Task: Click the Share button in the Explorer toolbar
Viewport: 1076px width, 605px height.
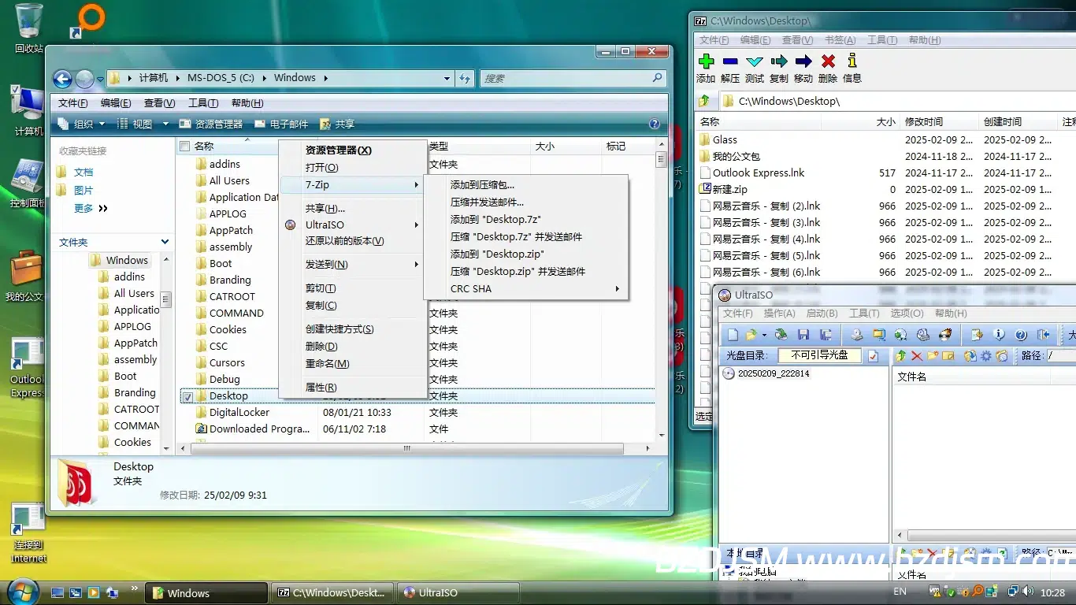Action: click(x=337, y=124)
